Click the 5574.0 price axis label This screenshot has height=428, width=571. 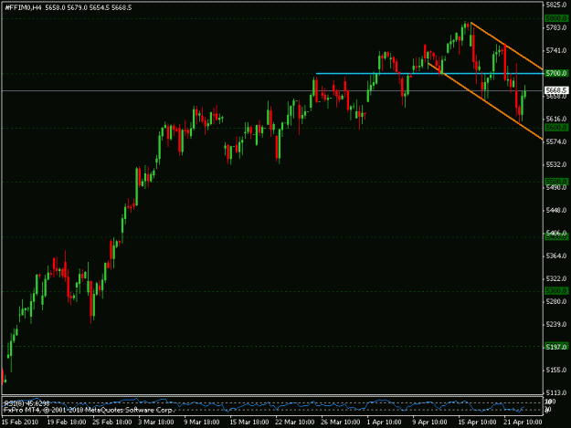tap(556, 141)
